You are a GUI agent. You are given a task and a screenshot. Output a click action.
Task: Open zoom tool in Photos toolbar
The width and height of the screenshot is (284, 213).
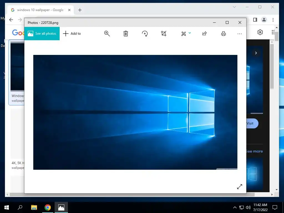point(107,34)
